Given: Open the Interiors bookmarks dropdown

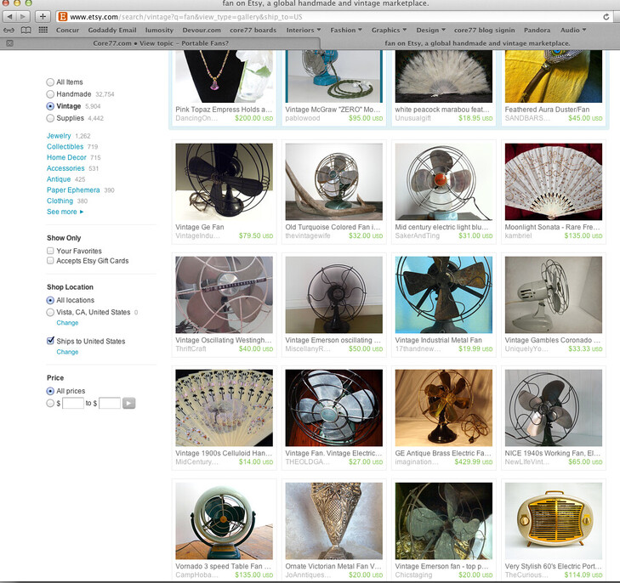Looking at the screenshot, I should 304,30.
